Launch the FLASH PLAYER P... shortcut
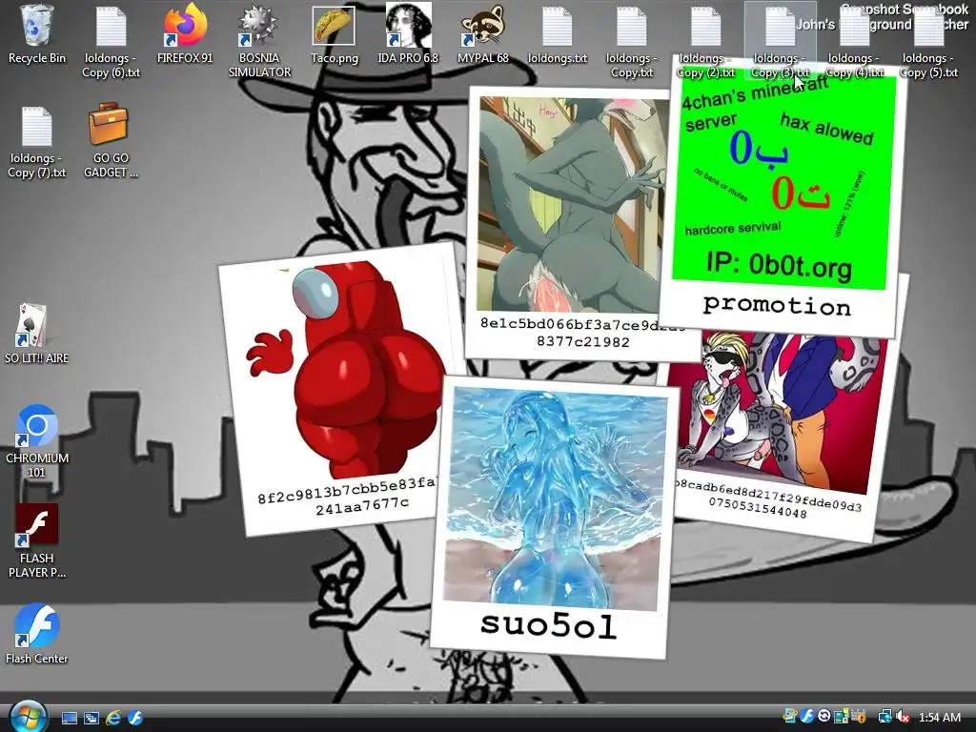976x732 pixels. tap(37, 541)
